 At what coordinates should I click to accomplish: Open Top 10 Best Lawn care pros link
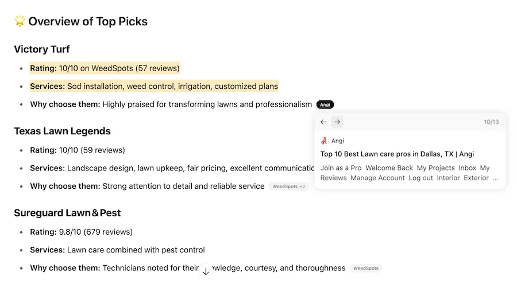[397, 154]
